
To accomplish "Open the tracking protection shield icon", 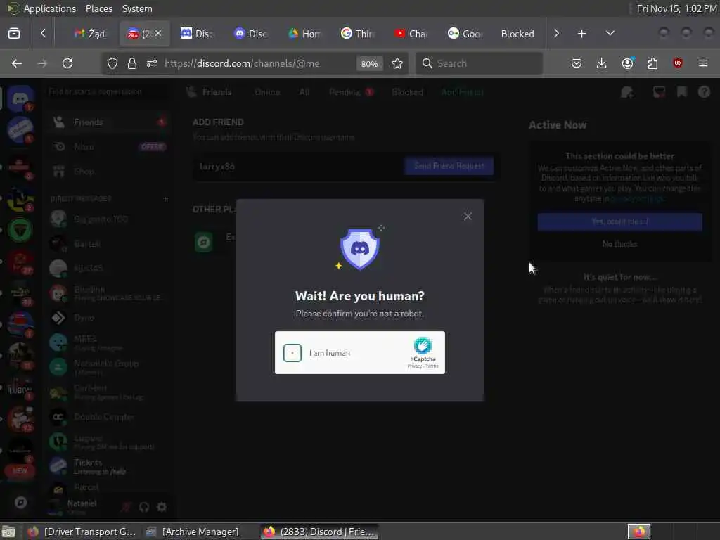I will (x=112, y=63).
